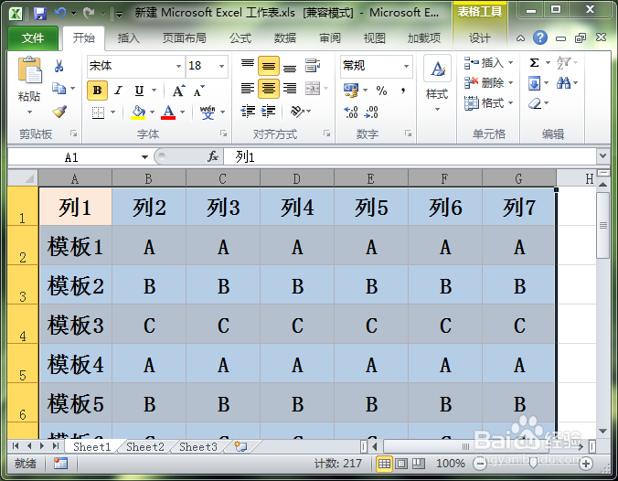
Task: Toggle Align Text Right
Action: click(290, 89)
